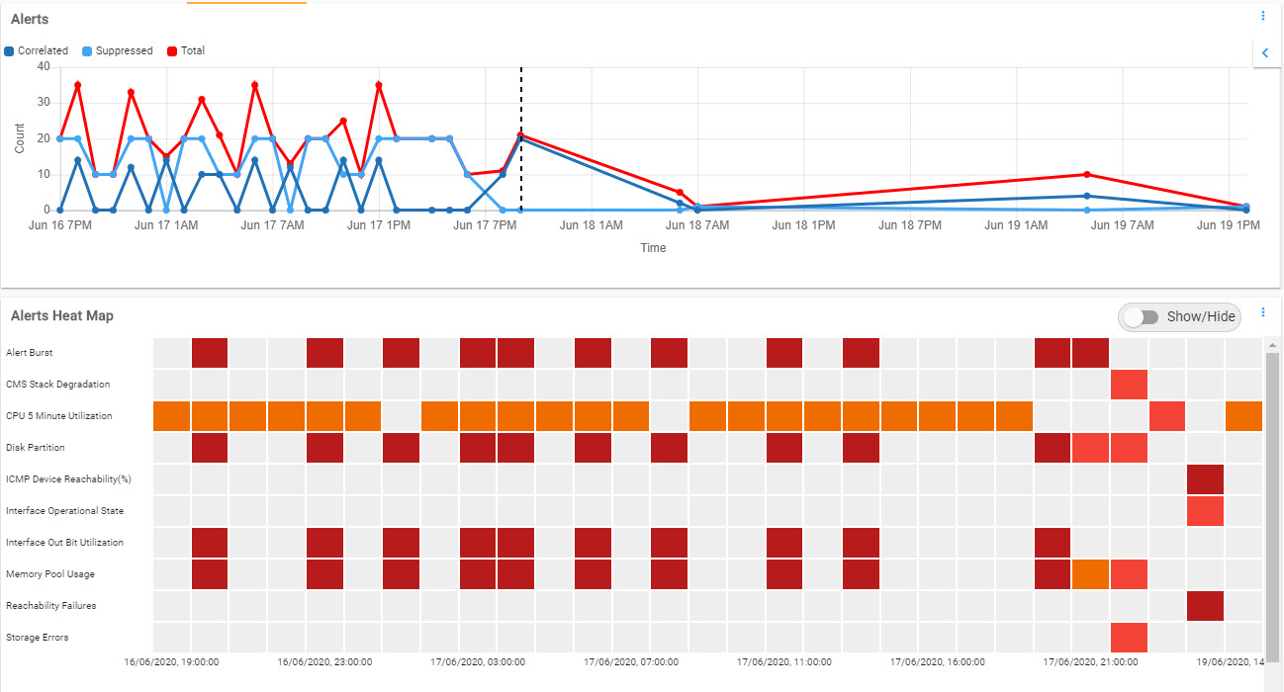
Task: Click the ICMP Device Reachability dark red cell
Action: pos(1205,479)
